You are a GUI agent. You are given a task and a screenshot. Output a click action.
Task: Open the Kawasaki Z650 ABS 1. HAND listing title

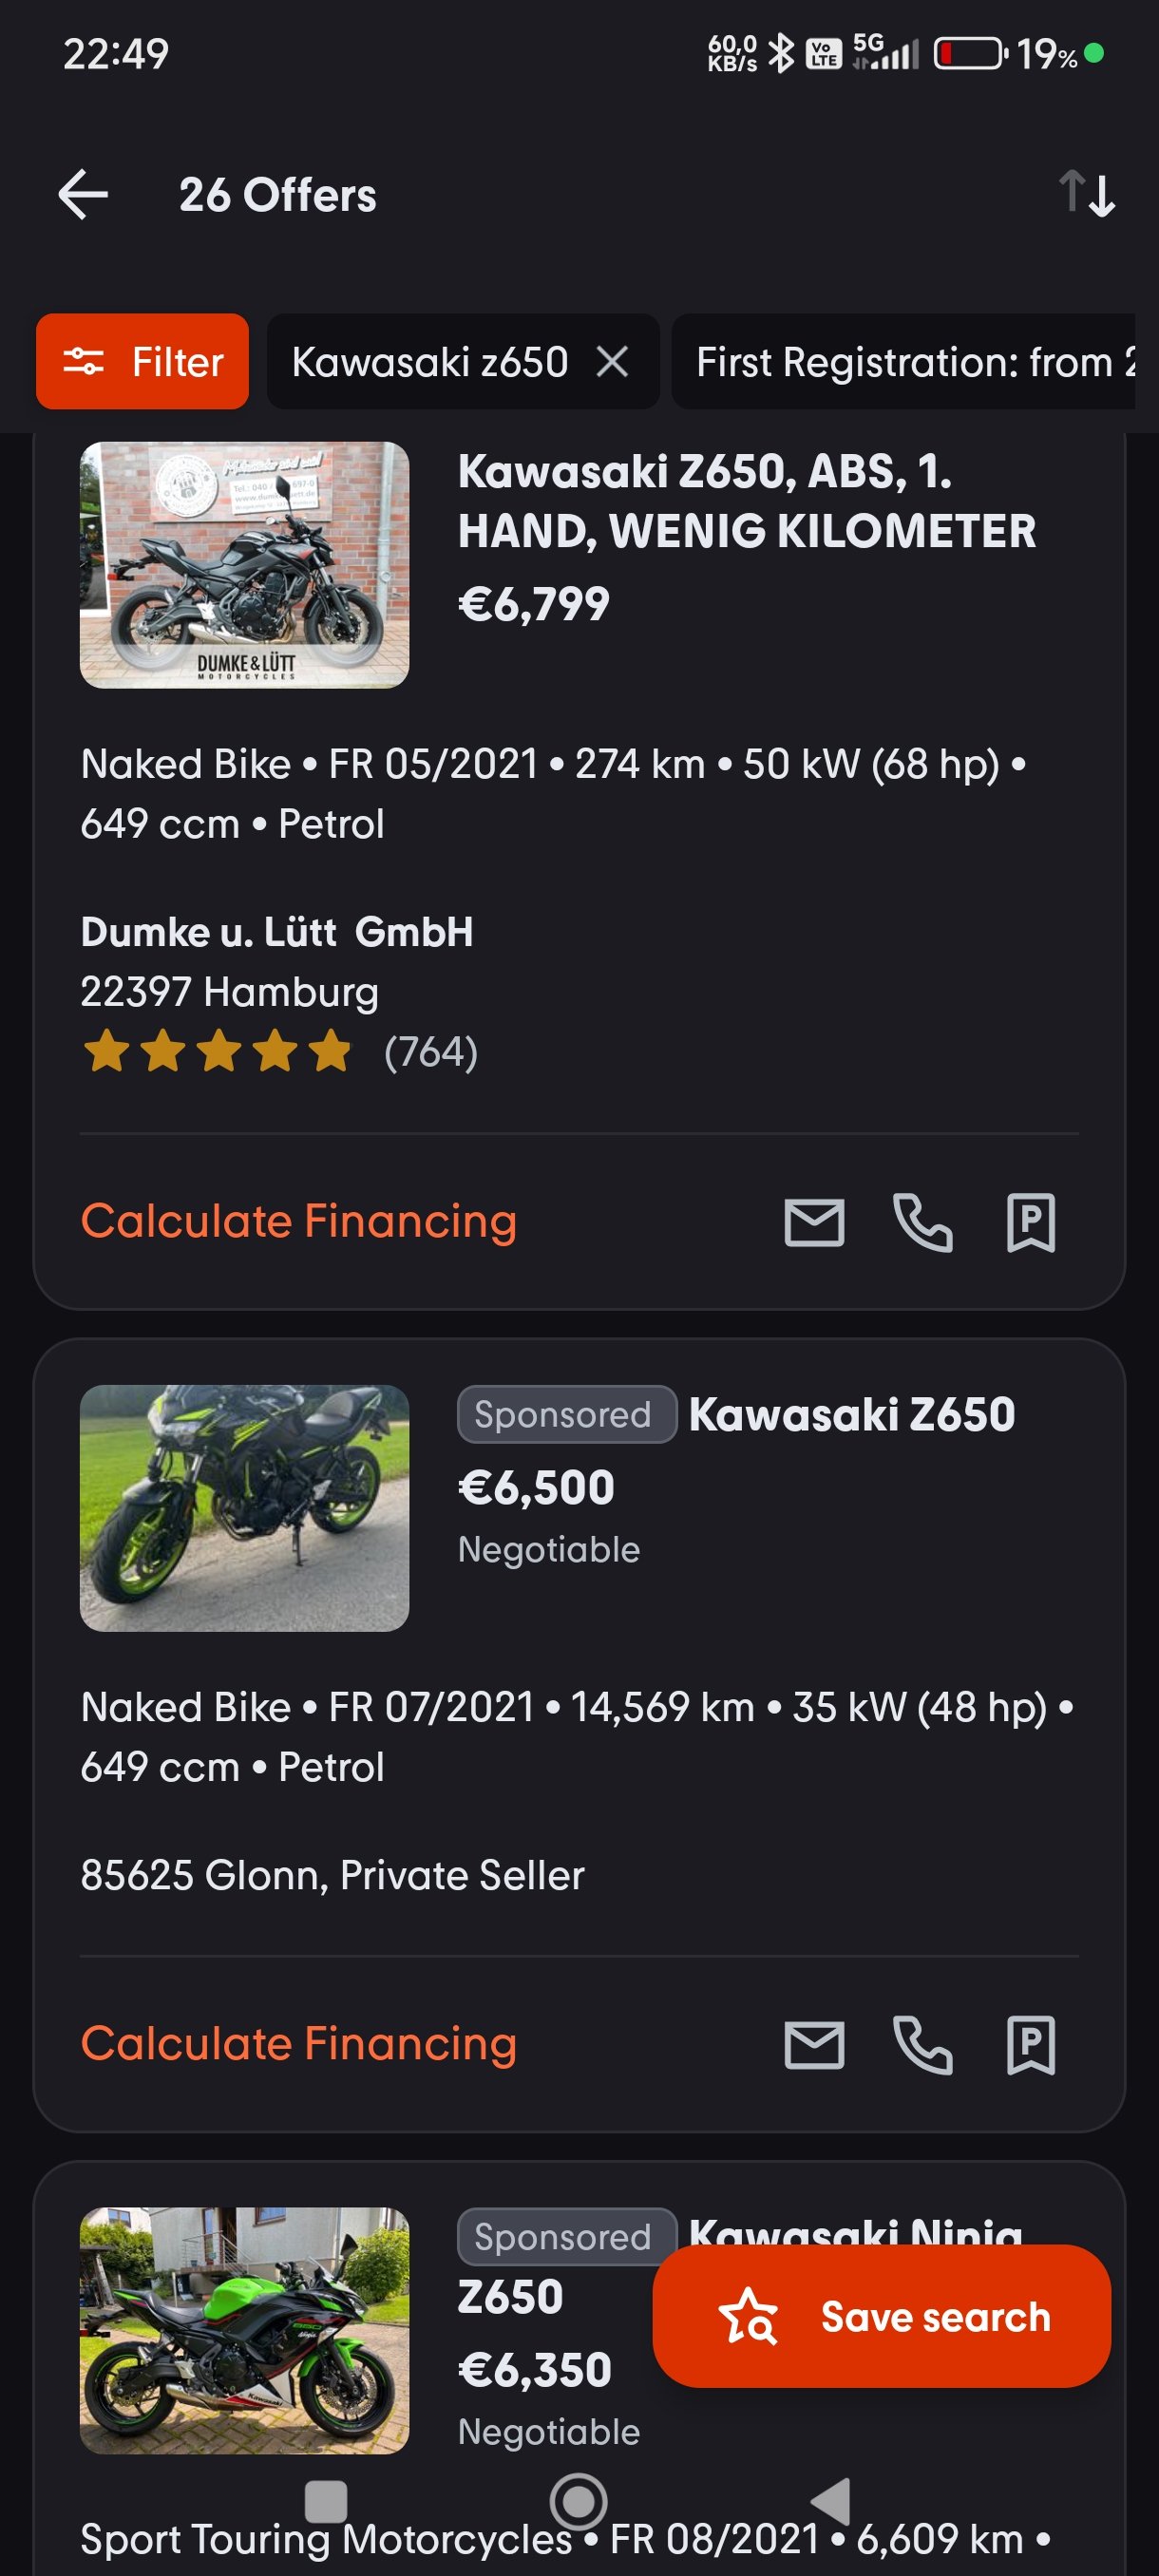pyautogui.click(x=746, y=501)
